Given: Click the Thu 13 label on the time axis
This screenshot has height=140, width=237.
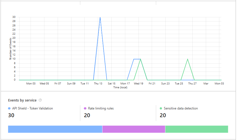Looking at the screenshot, I should [x=98, y=84].
